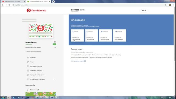This screenshot has height=99, width=176.
Task: Click the taskbar clock
Action: [170, 98]
